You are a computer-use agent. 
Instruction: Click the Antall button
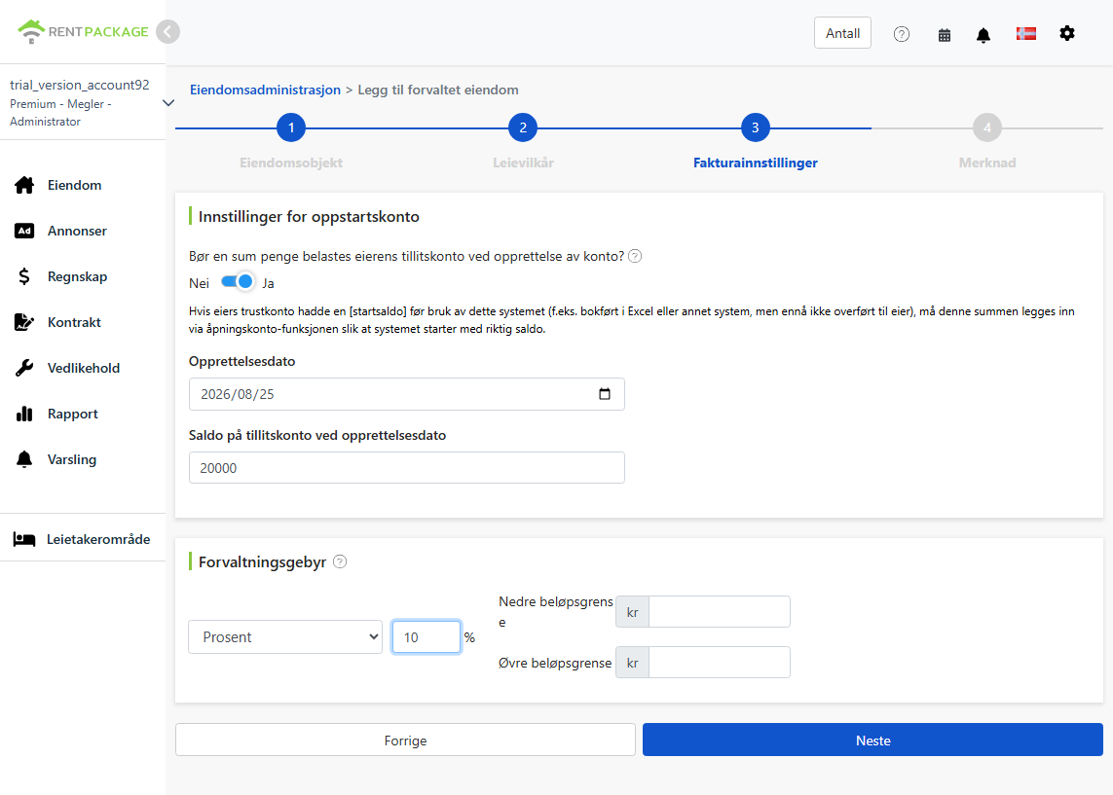tap(842, 33)
